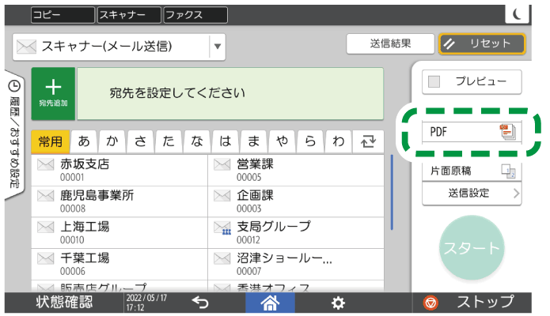550x316 pixels.
Task: Tap the 送信設定 button
Action: coord(472,193)
